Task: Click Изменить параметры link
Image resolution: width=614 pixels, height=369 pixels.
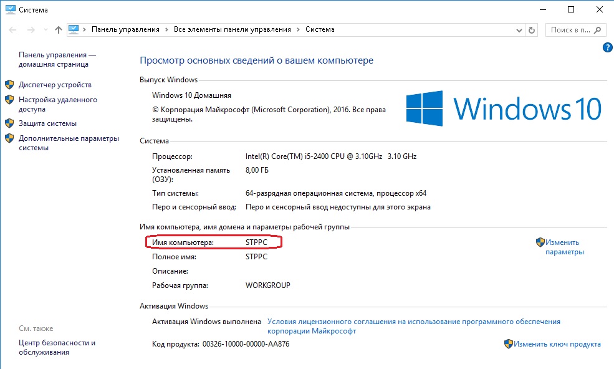Action: coord(564,247)
